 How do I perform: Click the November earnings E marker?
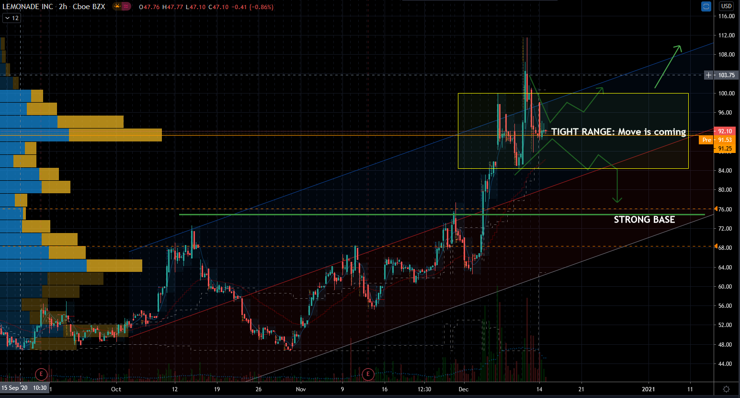368,374
